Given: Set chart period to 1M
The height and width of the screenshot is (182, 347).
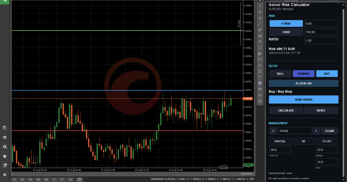Looking at the screenshot, I should pyautogui.click(x=30, y=180).
